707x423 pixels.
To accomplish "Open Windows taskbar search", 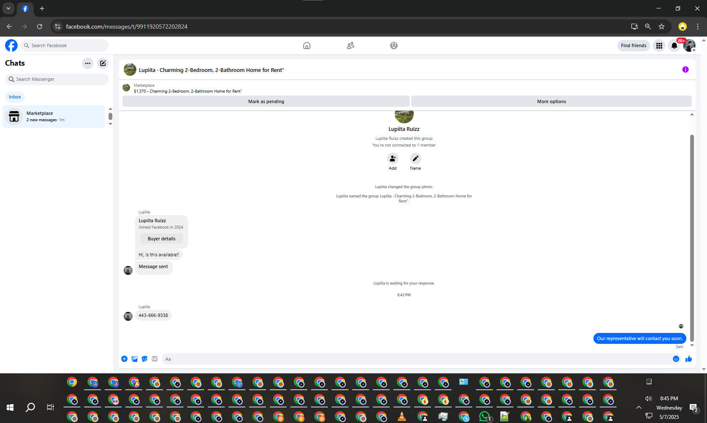I will pyautogui.click(x=30, y=407).
